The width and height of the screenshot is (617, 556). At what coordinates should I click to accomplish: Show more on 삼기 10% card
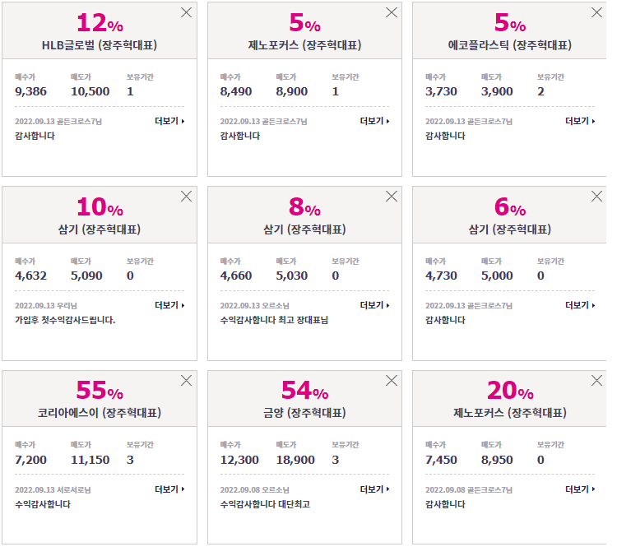tap(169, 305)
